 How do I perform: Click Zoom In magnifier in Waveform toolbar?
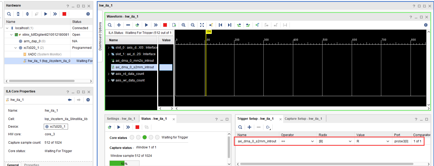(184, 25)
